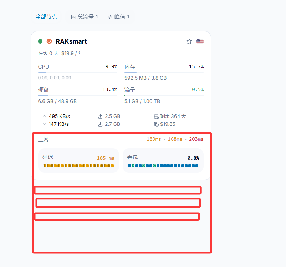Click the 2.5 GB uploaded value
This screenshot has height=267, width=286.
pos(113,116)
